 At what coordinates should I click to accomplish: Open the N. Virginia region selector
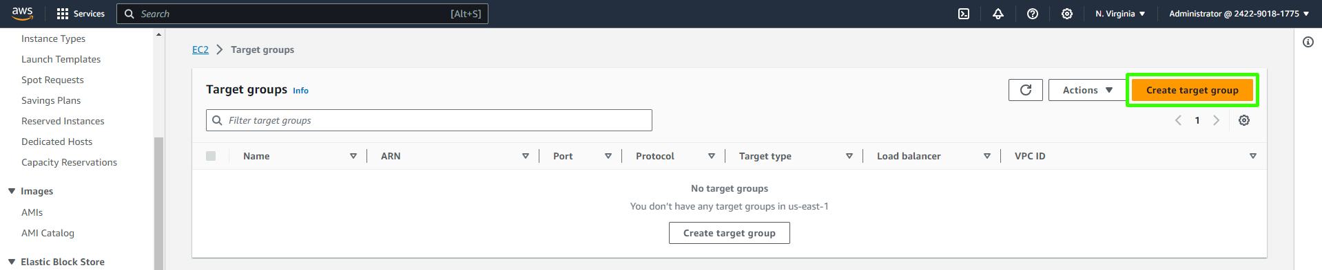[1120, 14]
